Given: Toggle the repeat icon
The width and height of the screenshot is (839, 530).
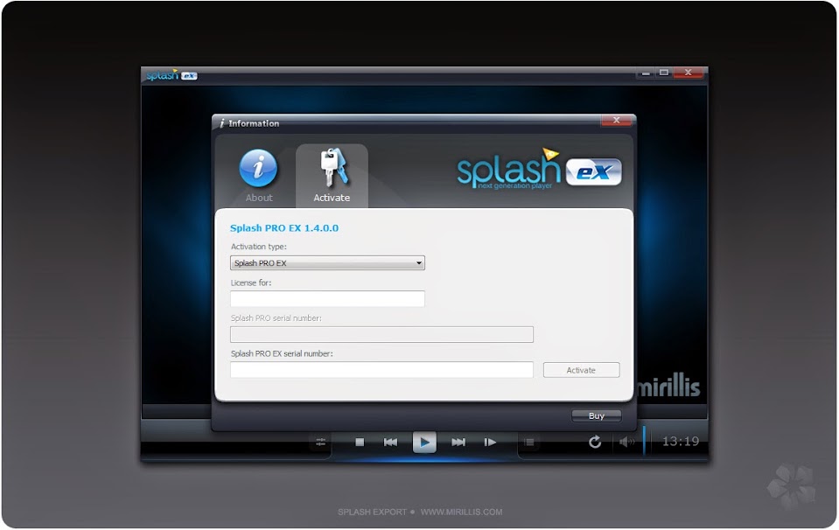Looking at the screenshot, I should pyautogui.click(x=594, y=442).
